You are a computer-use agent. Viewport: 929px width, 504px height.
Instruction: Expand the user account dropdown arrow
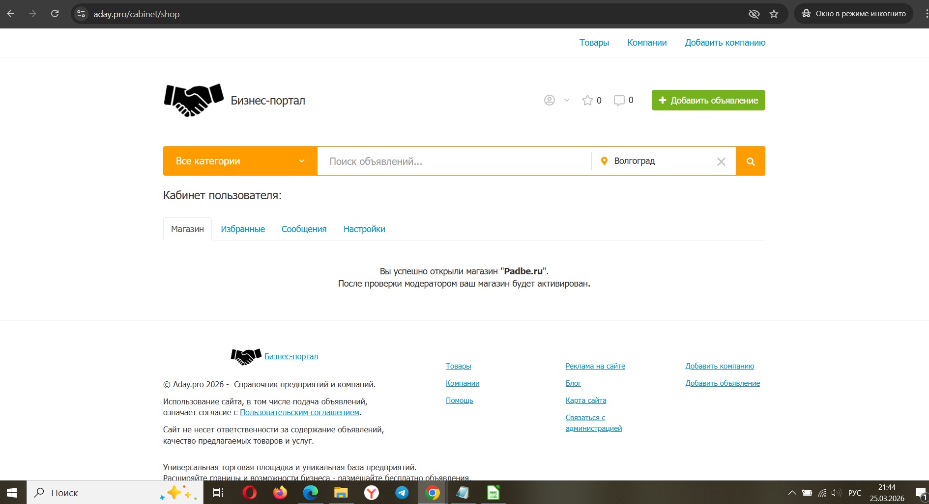point(567,100)
